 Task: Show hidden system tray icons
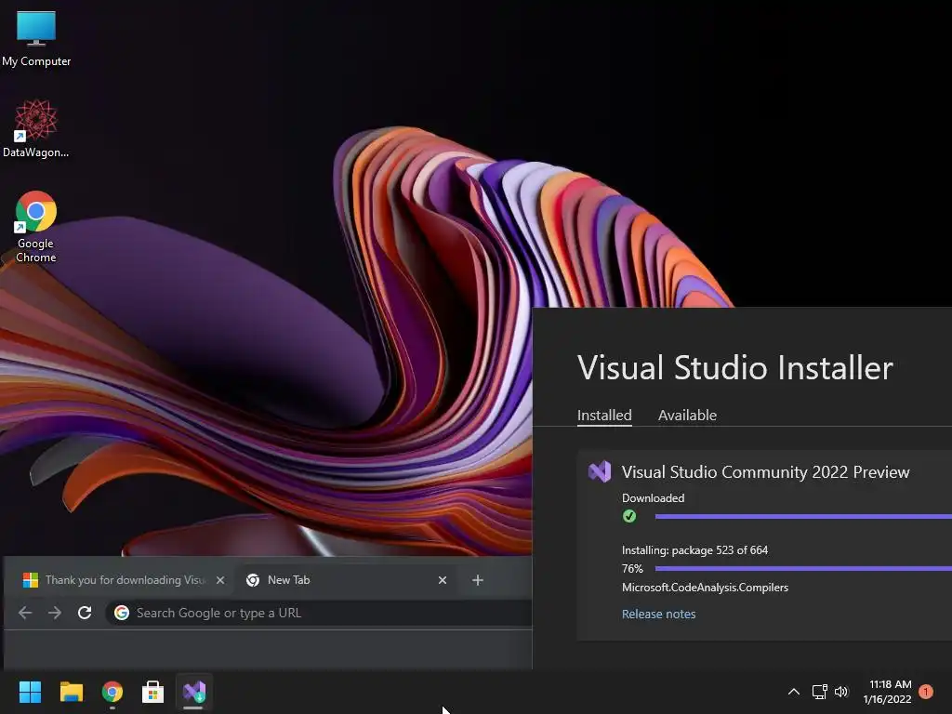coord(794,692)
